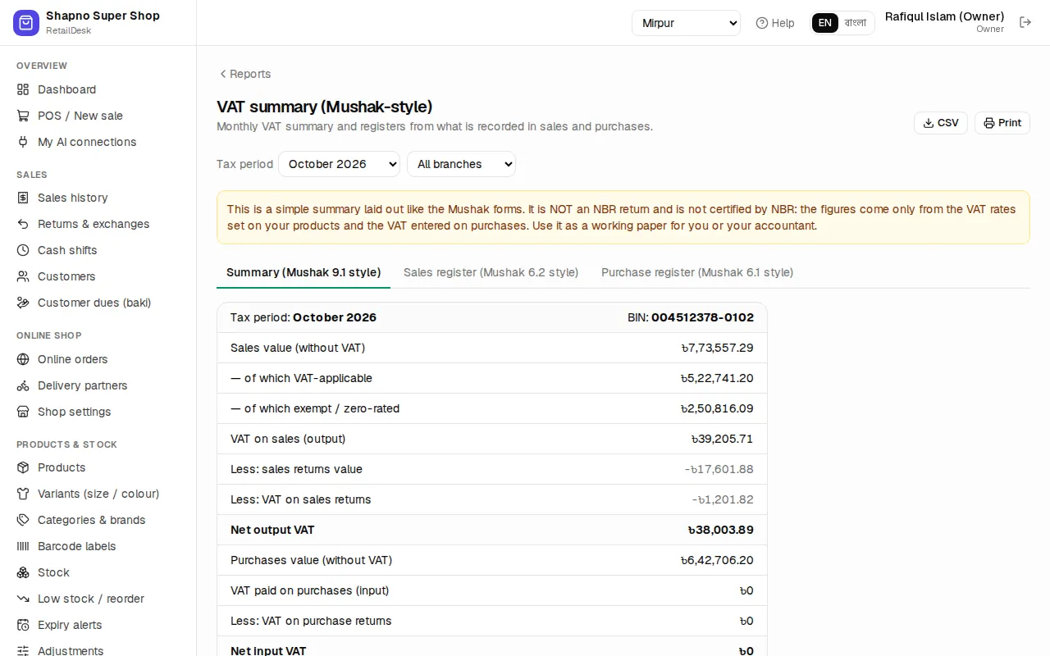
Task: Click the Online orders globe icon
Action: click(23, 359)
